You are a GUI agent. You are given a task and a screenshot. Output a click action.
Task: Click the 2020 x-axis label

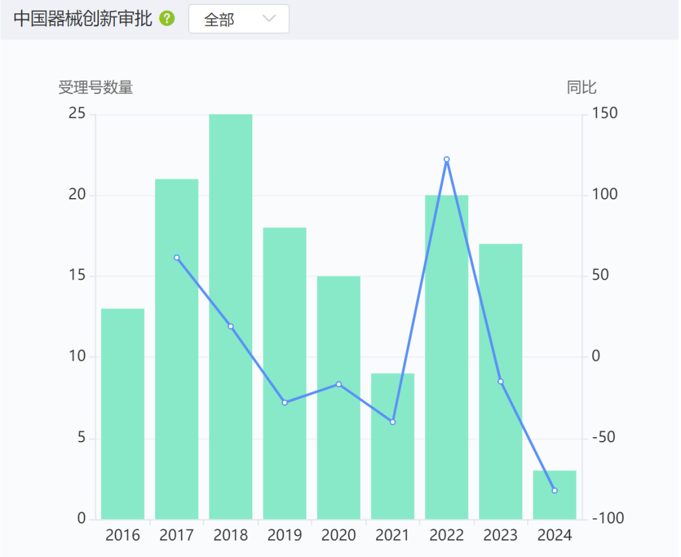(339, 536)
